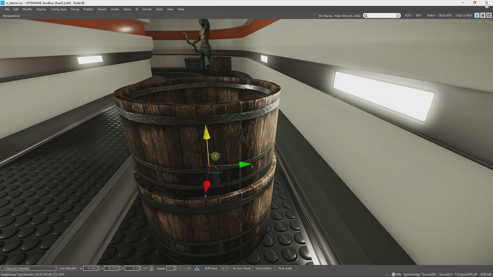The image size is (493, 277).
Task: Click the Goto position button
Action: coord(263,268)
